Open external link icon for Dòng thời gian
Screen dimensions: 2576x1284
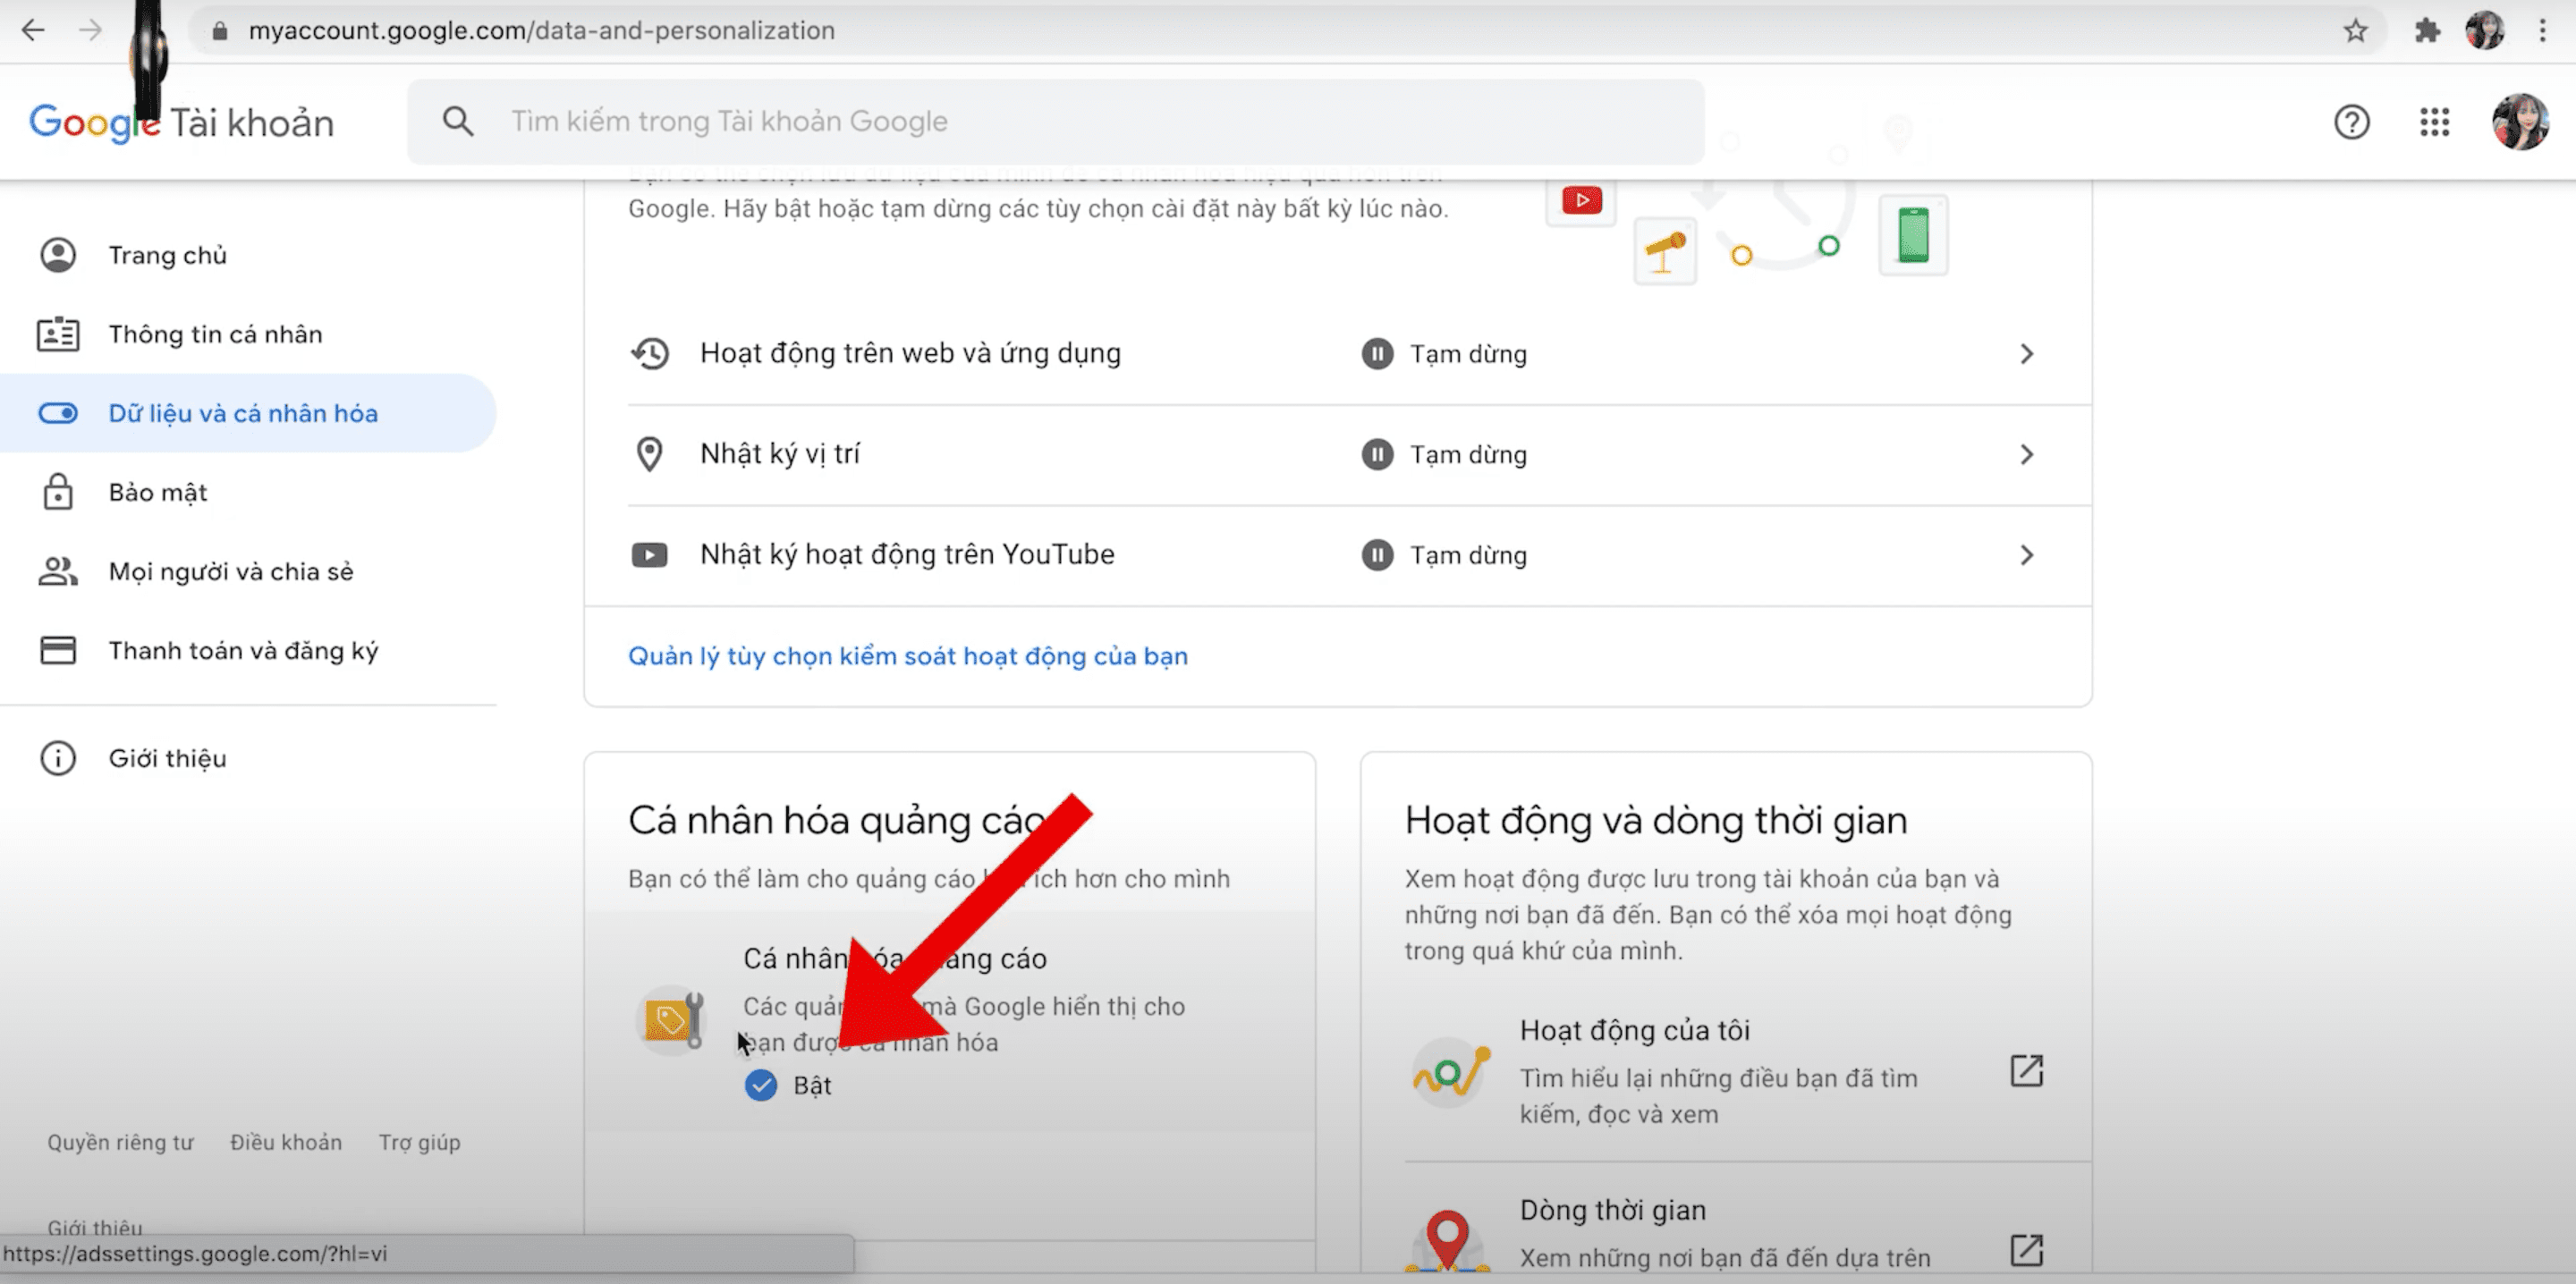coord(2026,1249)
